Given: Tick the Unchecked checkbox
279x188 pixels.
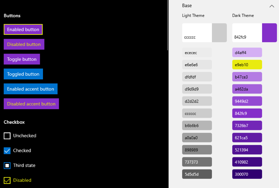Looking at the screenshot, I should (x=7, y=136).
